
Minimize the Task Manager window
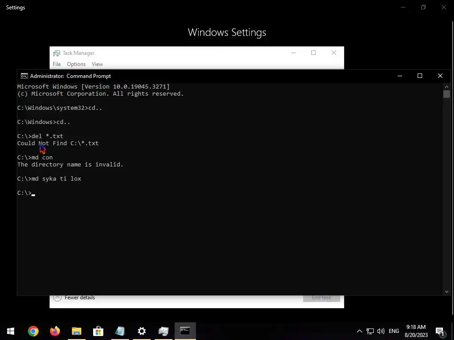294,53
